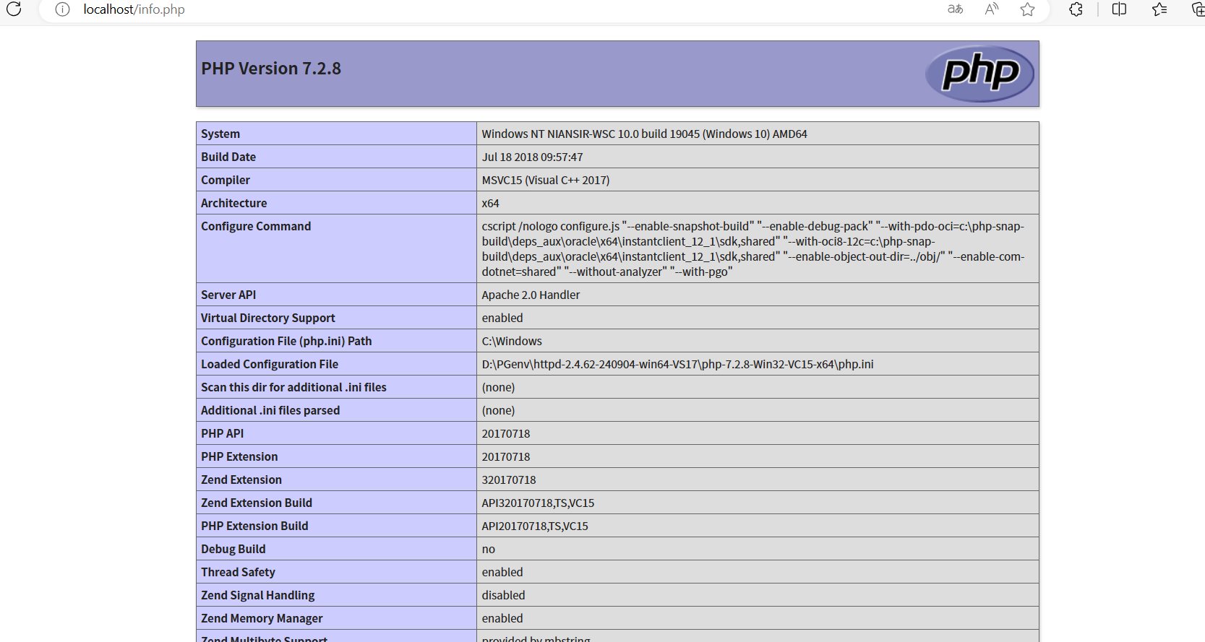Screen dimensions: 1205x642
Task: Select the x64 architecture value
Action: 491,203
